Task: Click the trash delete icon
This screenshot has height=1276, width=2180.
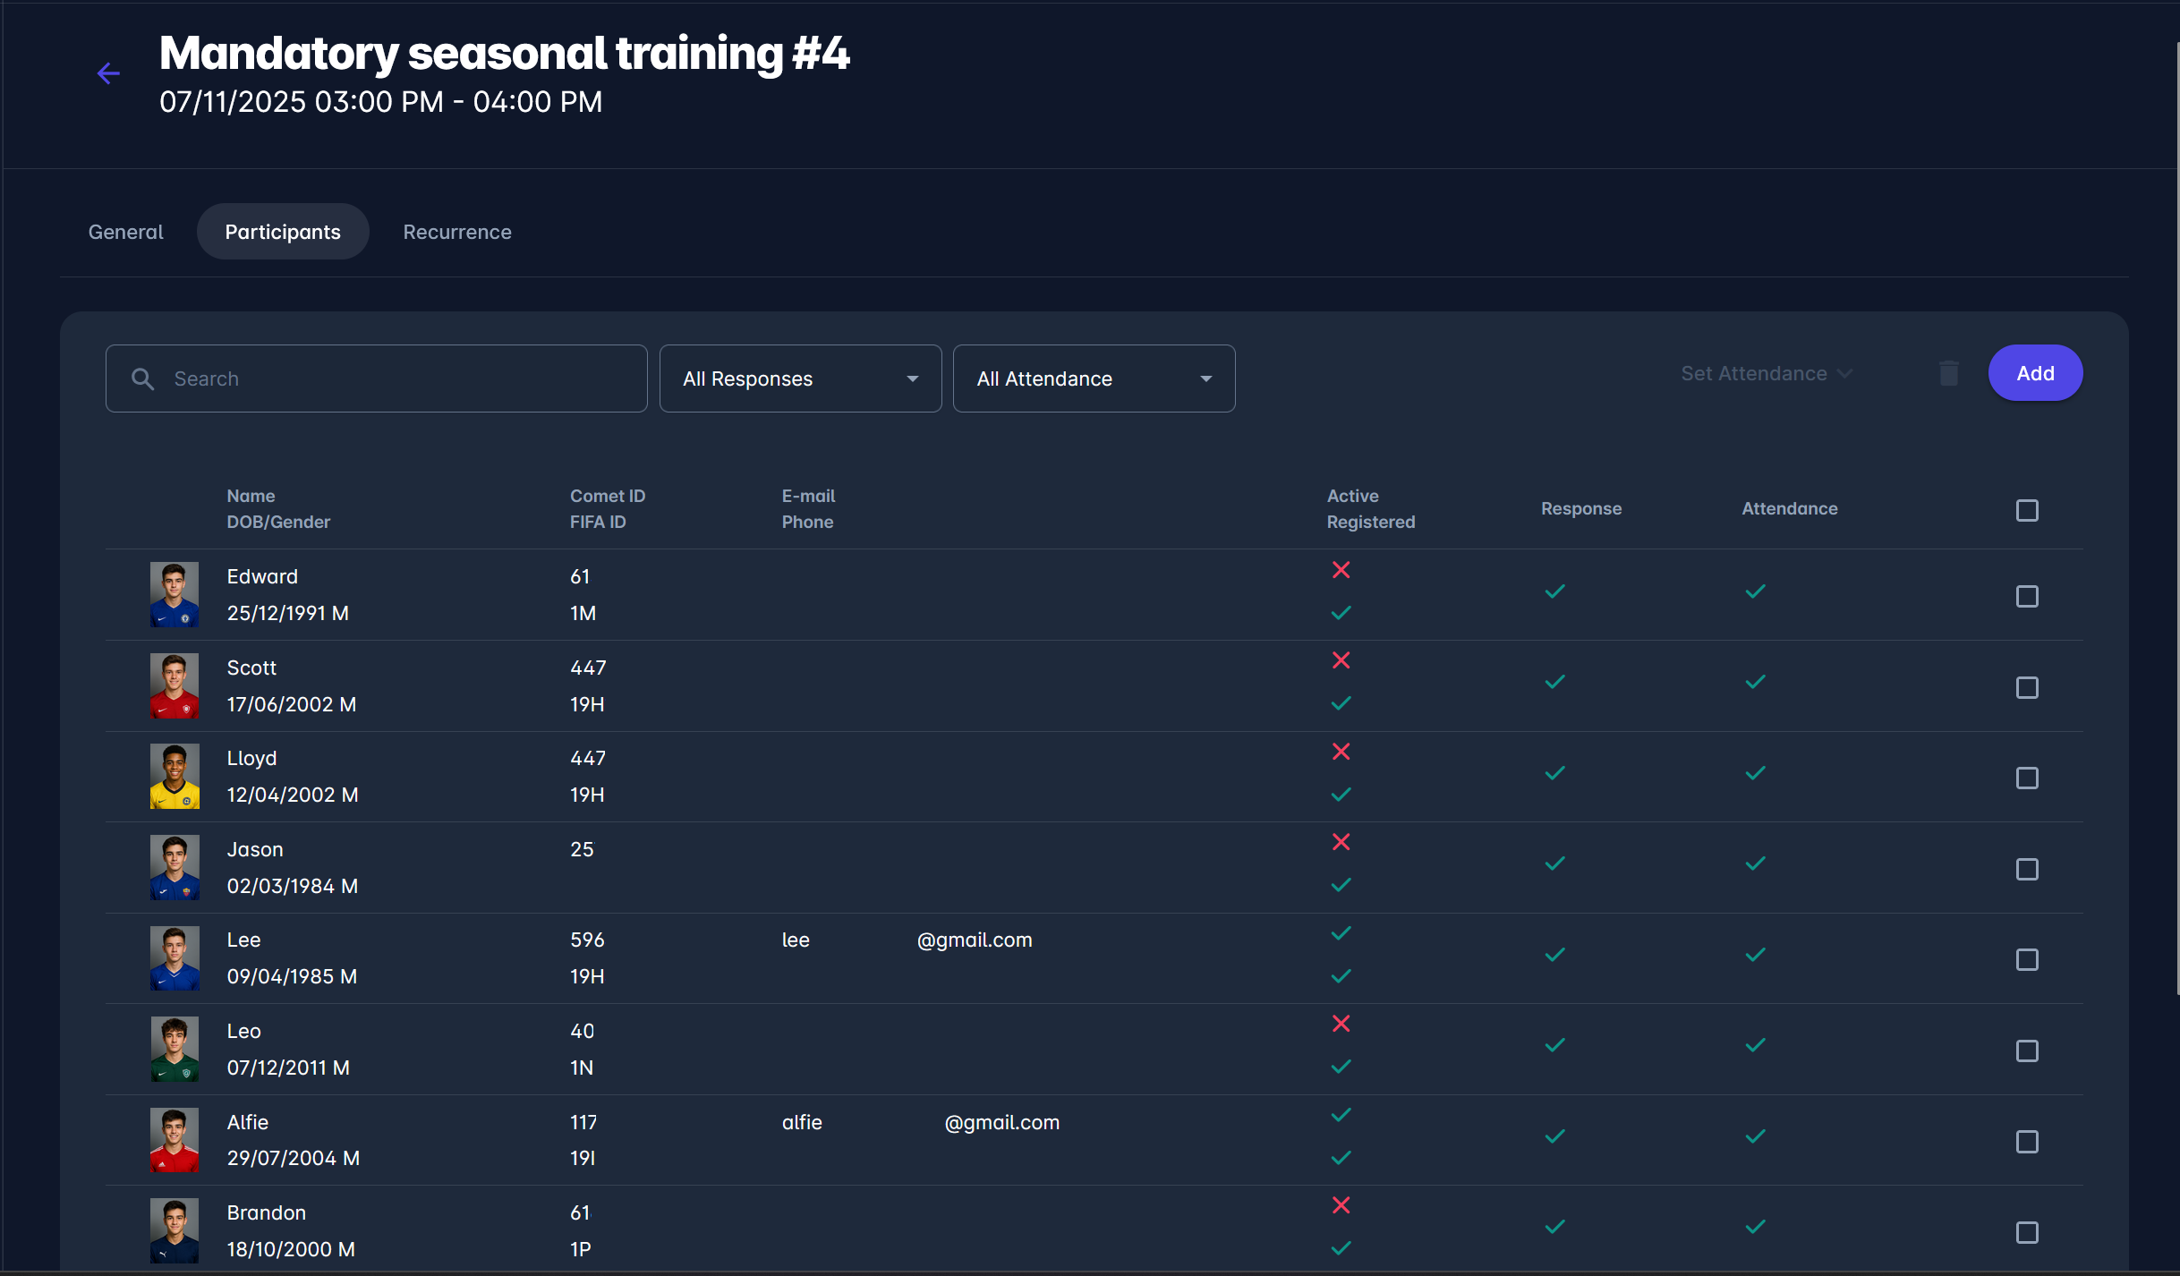Action: tap(1948, 373)
